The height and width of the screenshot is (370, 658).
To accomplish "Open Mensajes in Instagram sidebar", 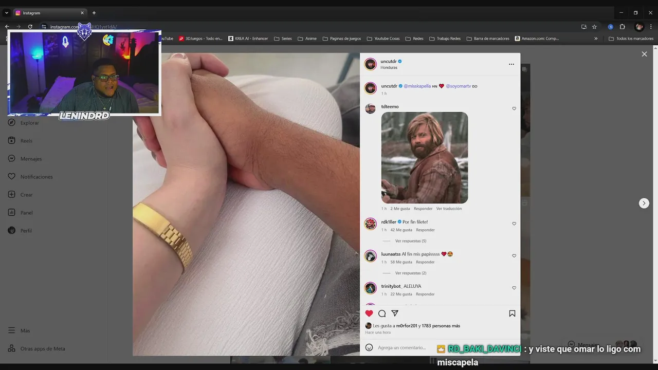I will (31, 159).
